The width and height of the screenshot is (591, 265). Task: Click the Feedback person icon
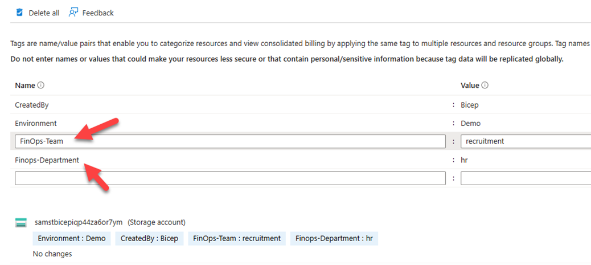pos(73,13)
